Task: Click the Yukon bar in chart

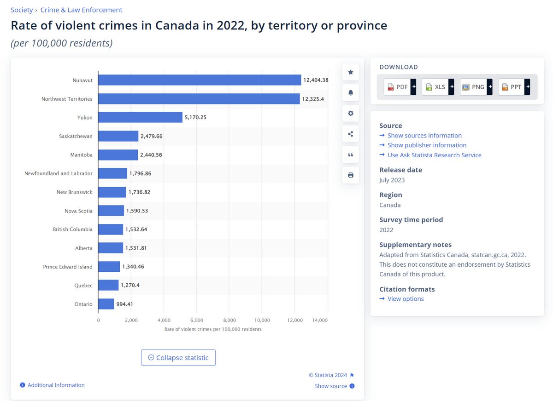Action: pos(141,117)
